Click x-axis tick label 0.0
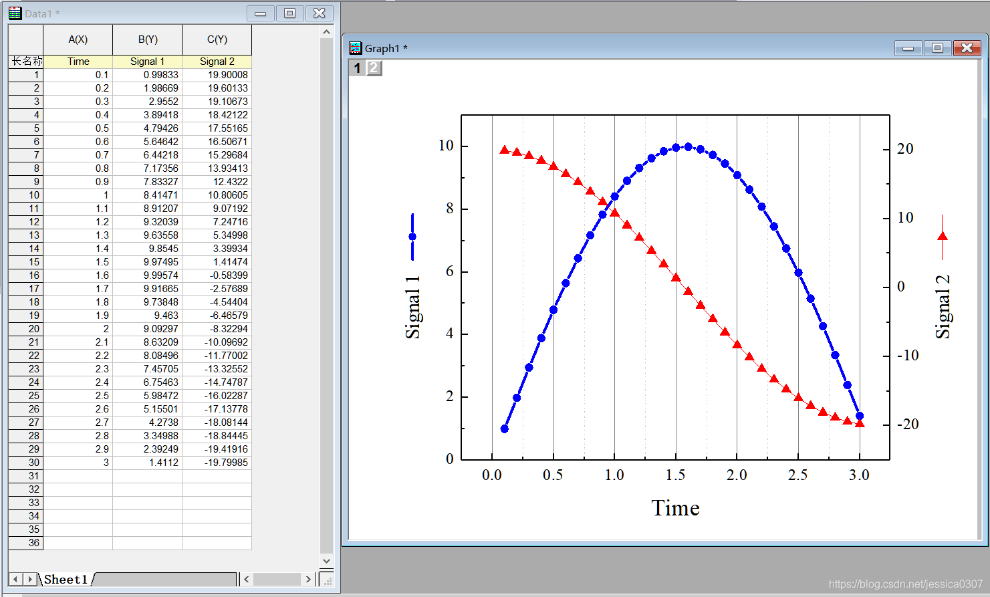 pos(492,475)
